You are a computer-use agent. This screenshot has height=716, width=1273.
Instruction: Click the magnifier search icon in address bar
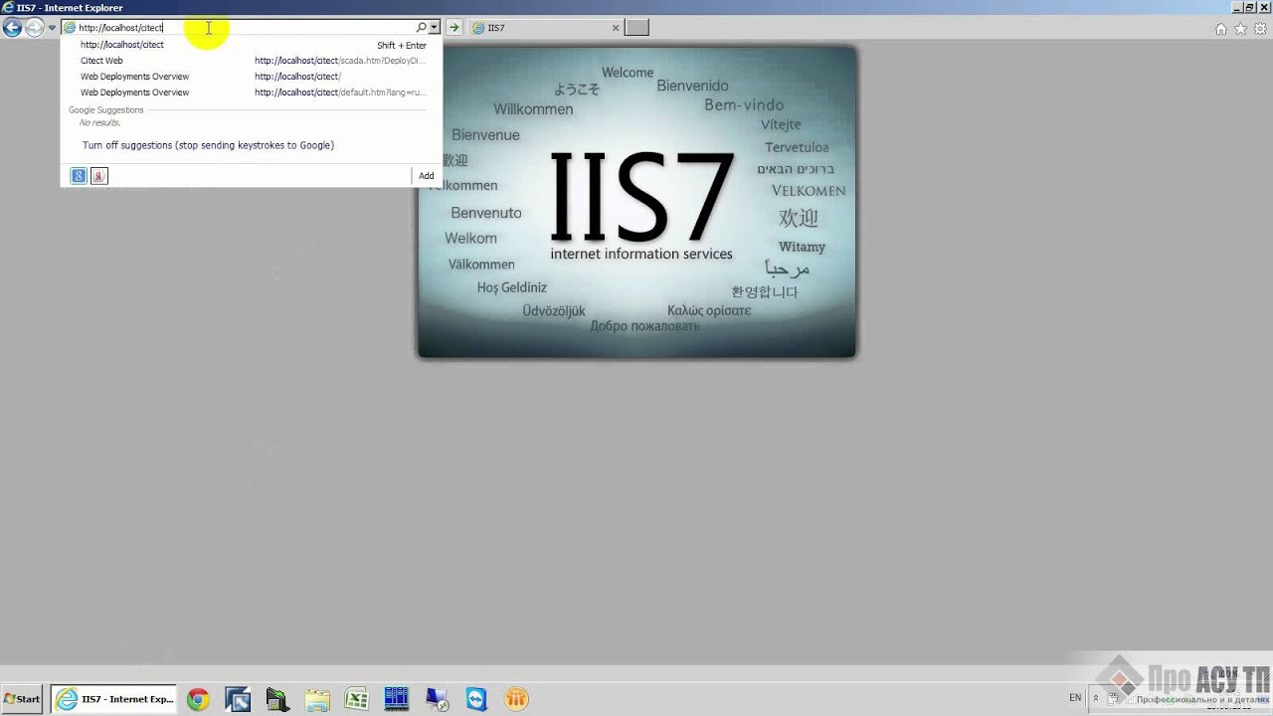[421, 28]
